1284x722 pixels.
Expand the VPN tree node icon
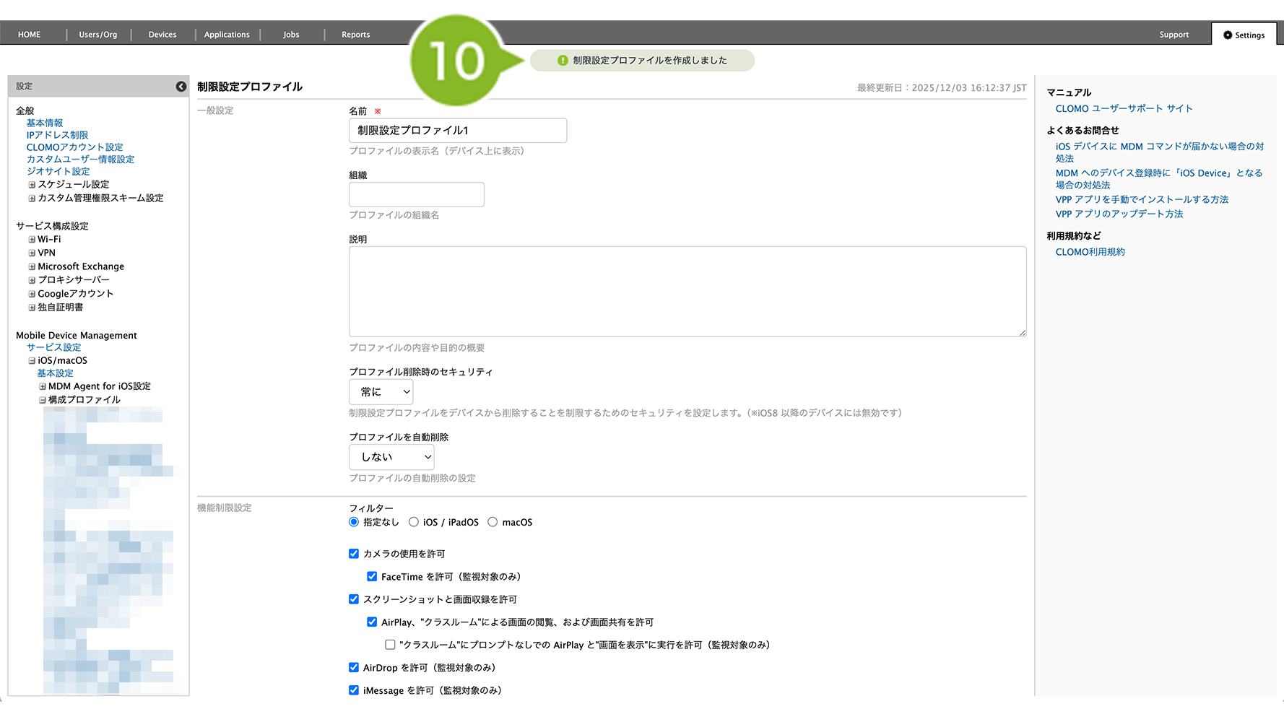coord(32,253)
